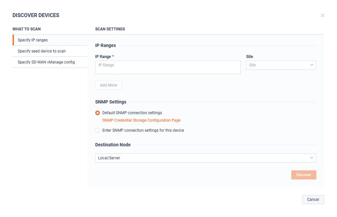Expand the Site dropdown chevron arrow

coord(312,65)
